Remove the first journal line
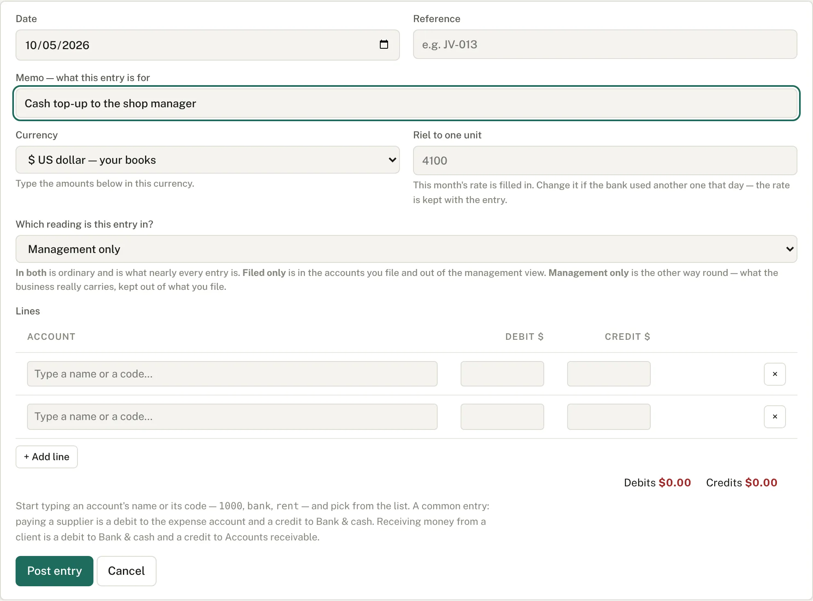 pos(774,374)
